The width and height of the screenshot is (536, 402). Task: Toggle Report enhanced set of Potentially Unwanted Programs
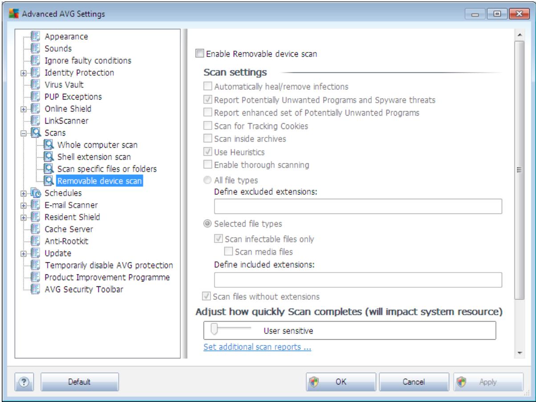click(208, 113)
